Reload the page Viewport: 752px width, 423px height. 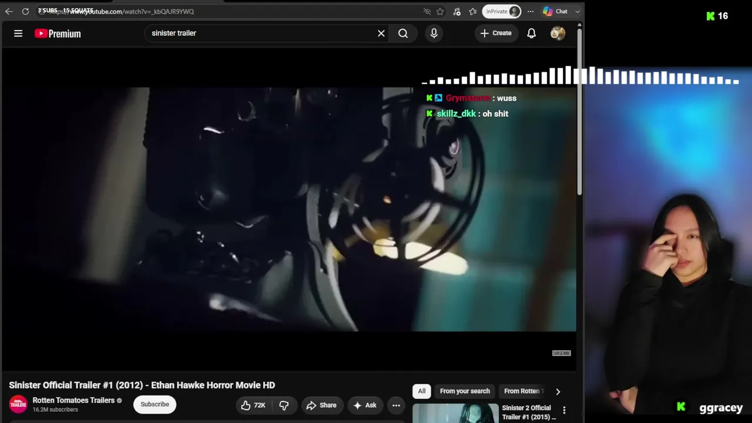tap(25, 11)
